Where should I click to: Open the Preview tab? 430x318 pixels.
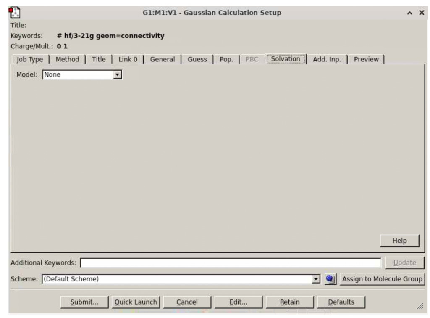pyautogui.click(x=366, y=59)
